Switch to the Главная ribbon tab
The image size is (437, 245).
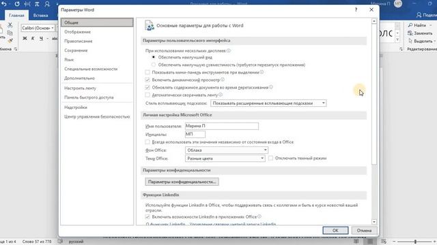[x=16, y=15]
